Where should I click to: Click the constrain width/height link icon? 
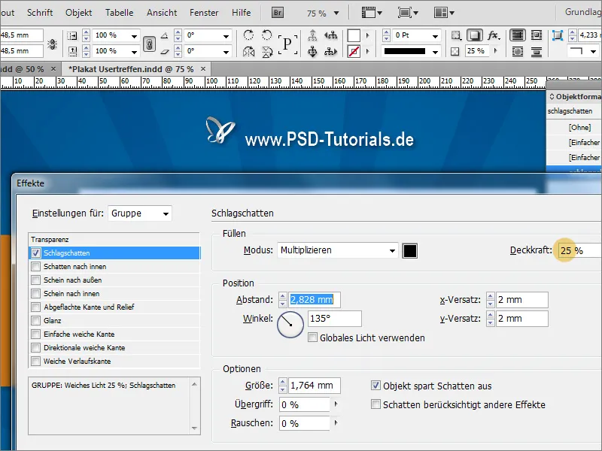(x=53, y=44)
